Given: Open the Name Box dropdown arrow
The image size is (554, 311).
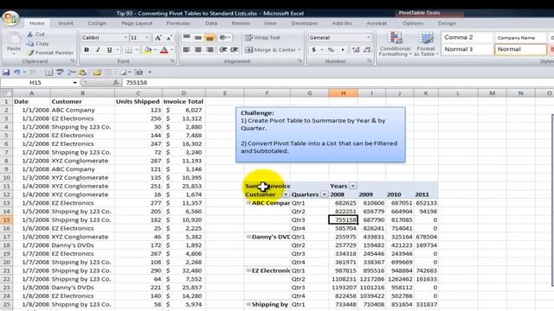Looking at the screenshot, I should pos(75,83).
